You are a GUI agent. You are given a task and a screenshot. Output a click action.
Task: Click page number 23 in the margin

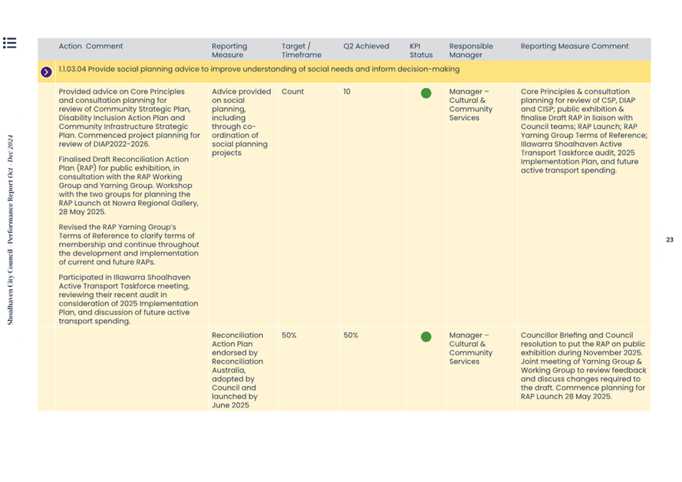click(x=670, y=240)
